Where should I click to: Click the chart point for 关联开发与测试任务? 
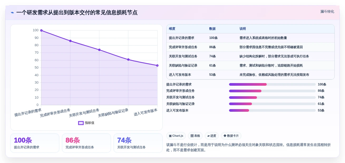99,50
